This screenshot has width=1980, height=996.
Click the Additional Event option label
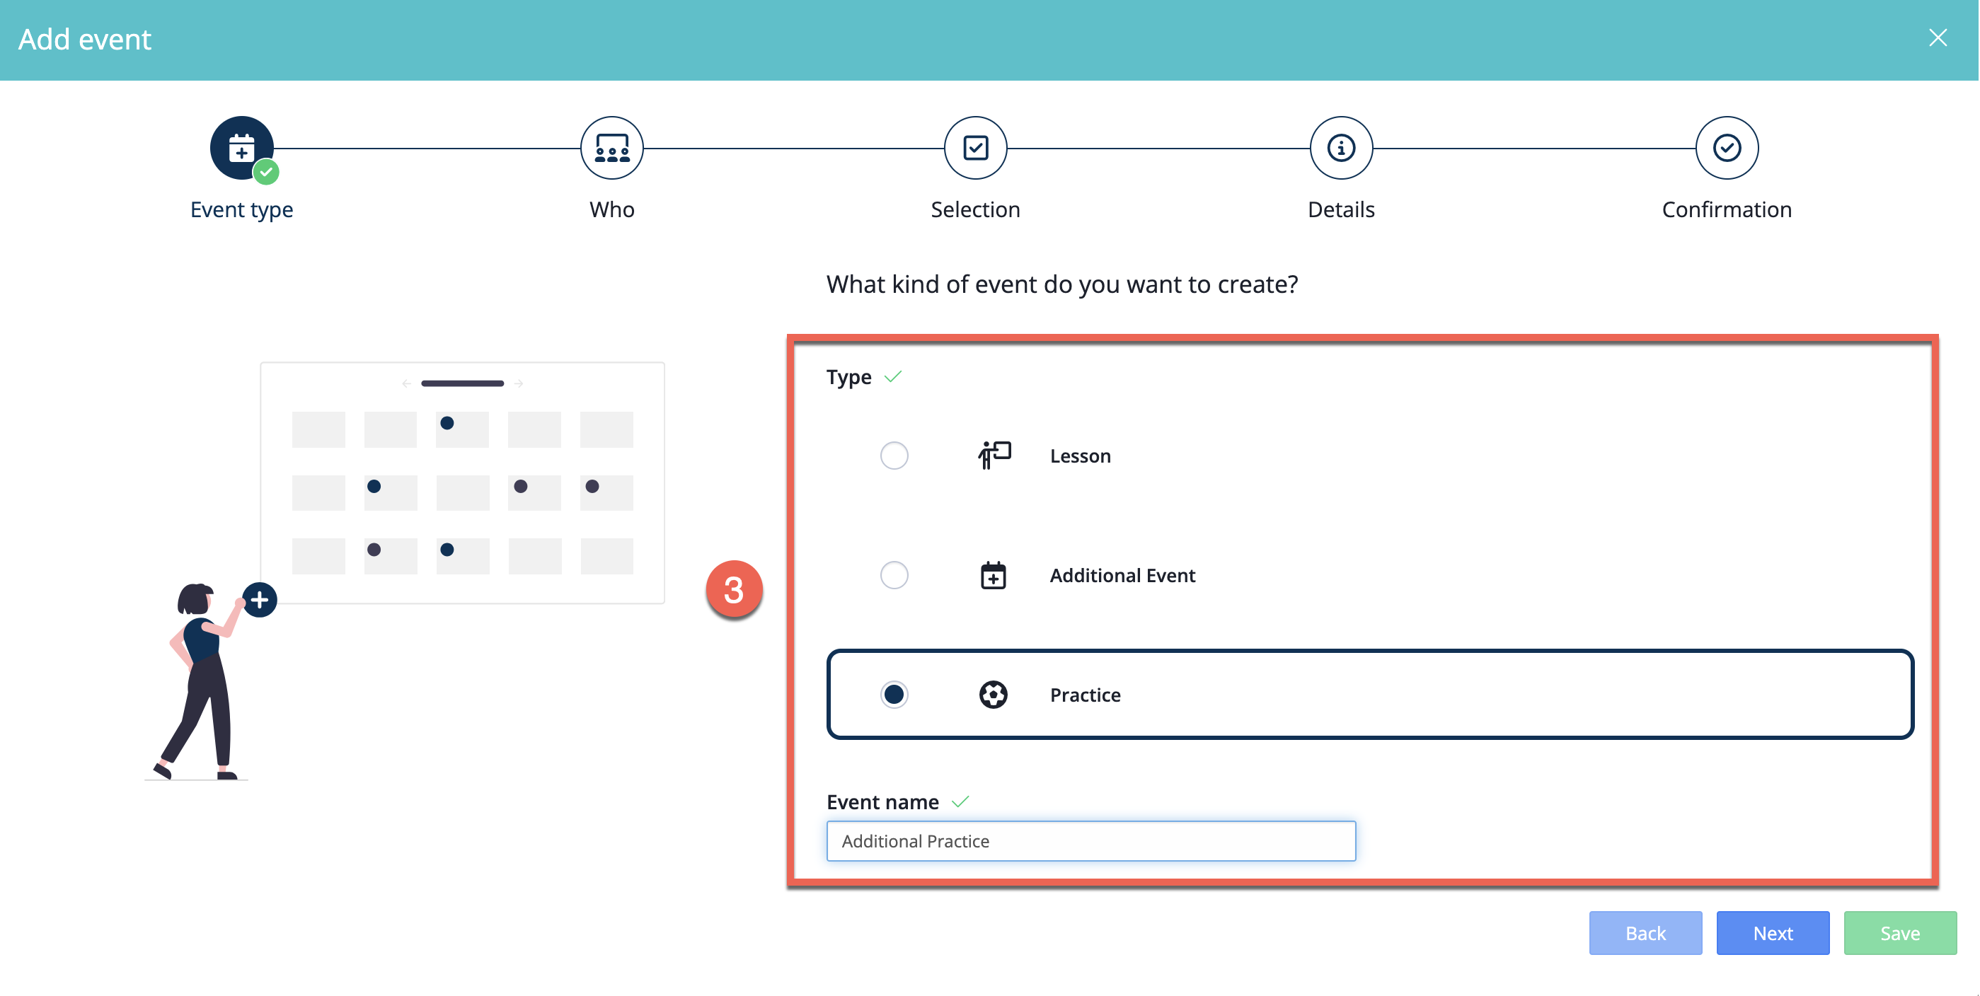1122,575
